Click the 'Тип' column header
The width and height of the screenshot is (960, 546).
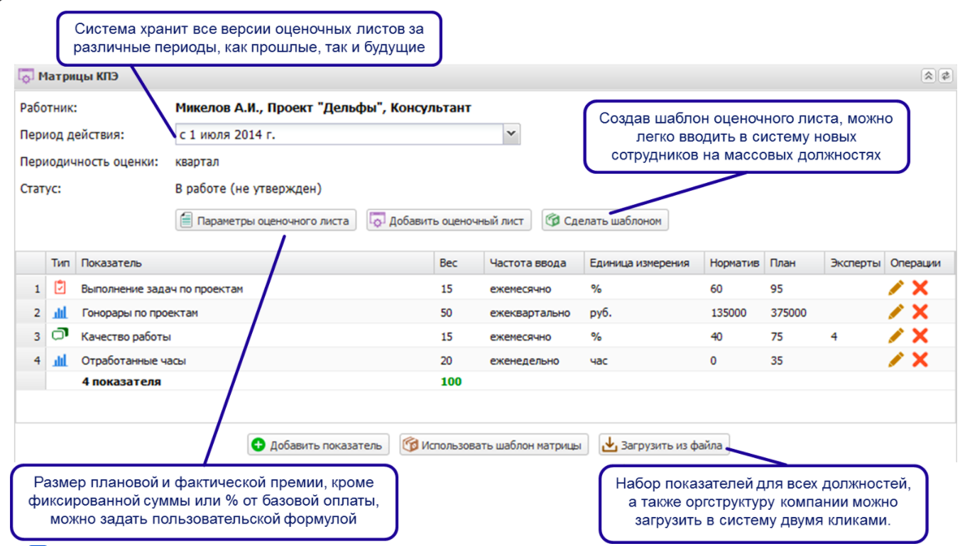[x=60, y=263]
